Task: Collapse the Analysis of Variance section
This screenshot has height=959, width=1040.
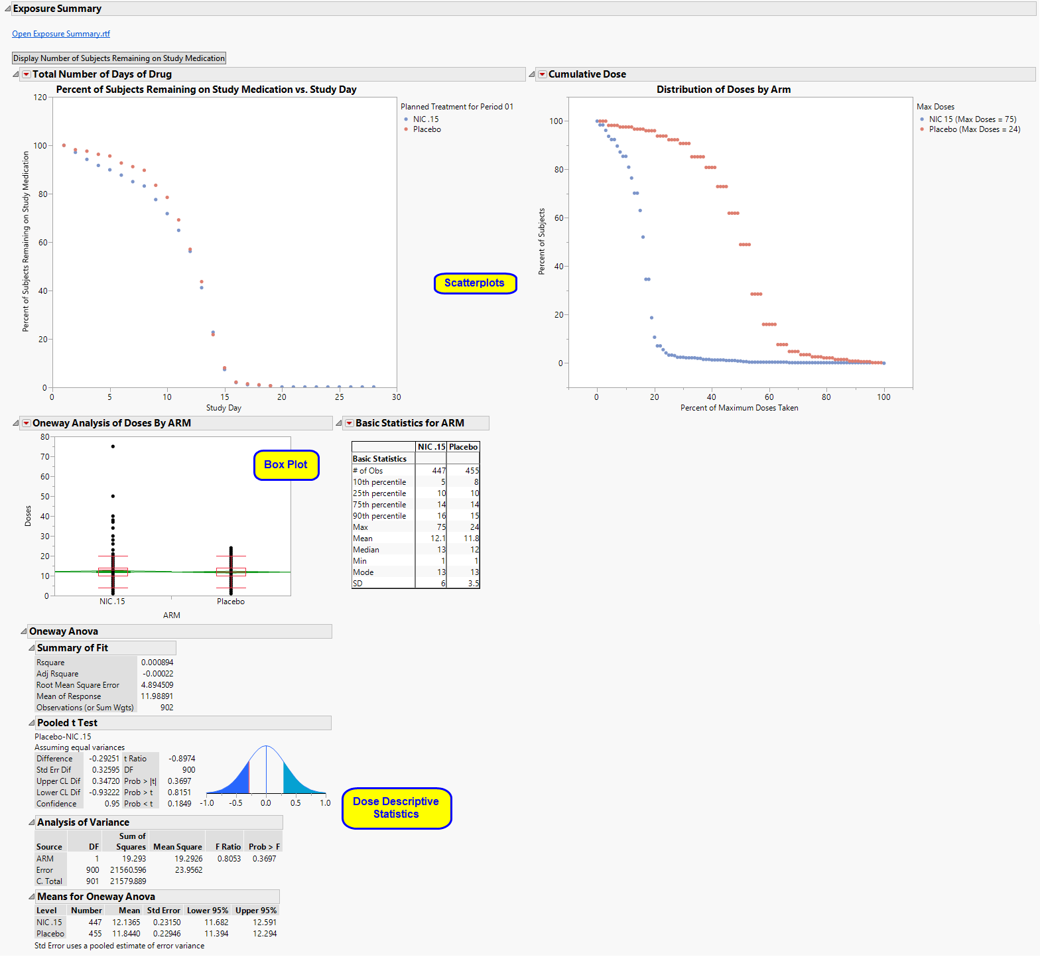Action: (32, 822)
